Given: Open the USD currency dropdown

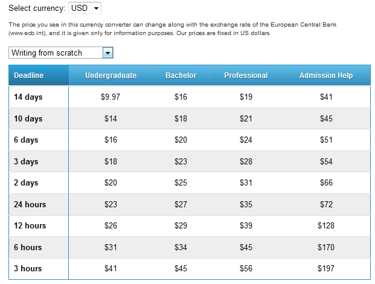Looking at the screenshot, I should pos(85,8).
